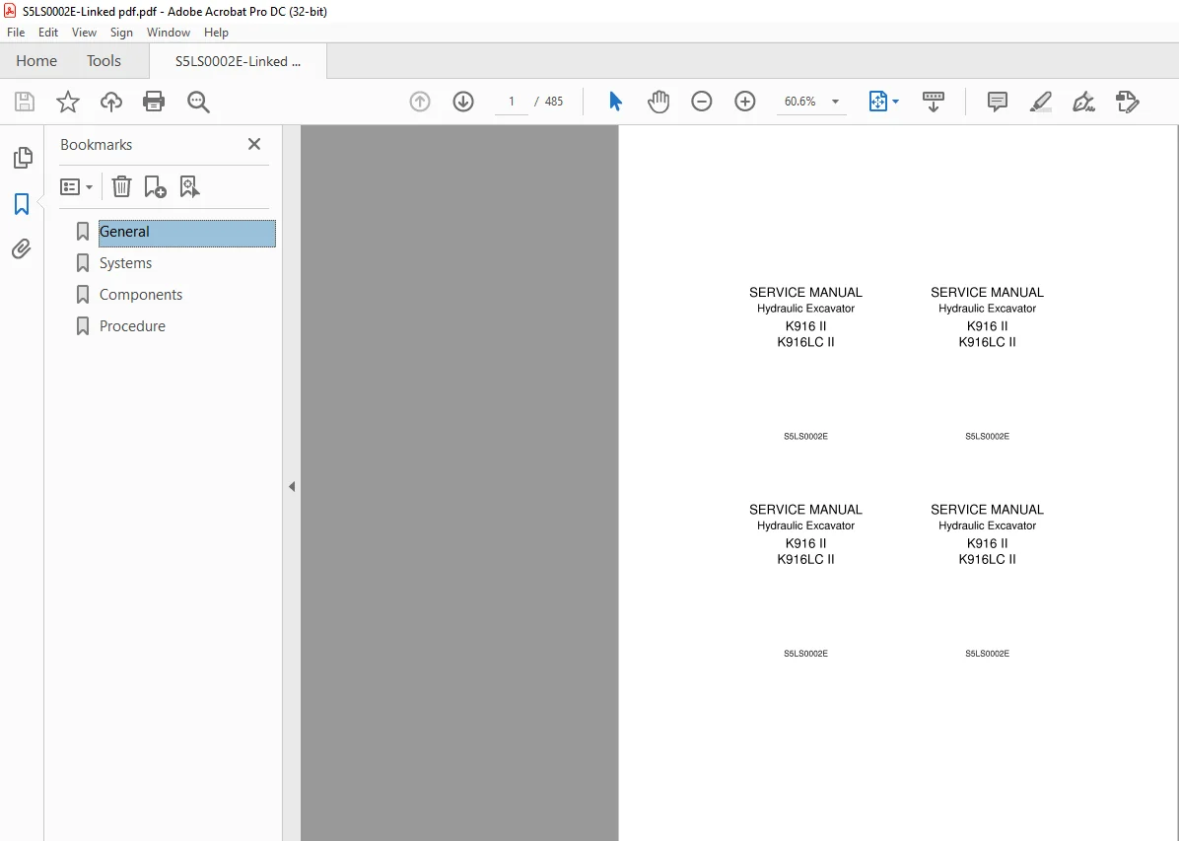Select the Components bookmark
Viewport: 1179px width, 841px height.
[141, 295]
